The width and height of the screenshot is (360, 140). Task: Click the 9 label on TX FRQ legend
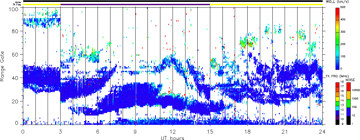click(342, 124)
